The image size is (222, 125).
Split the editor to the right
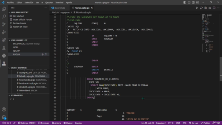214,8
